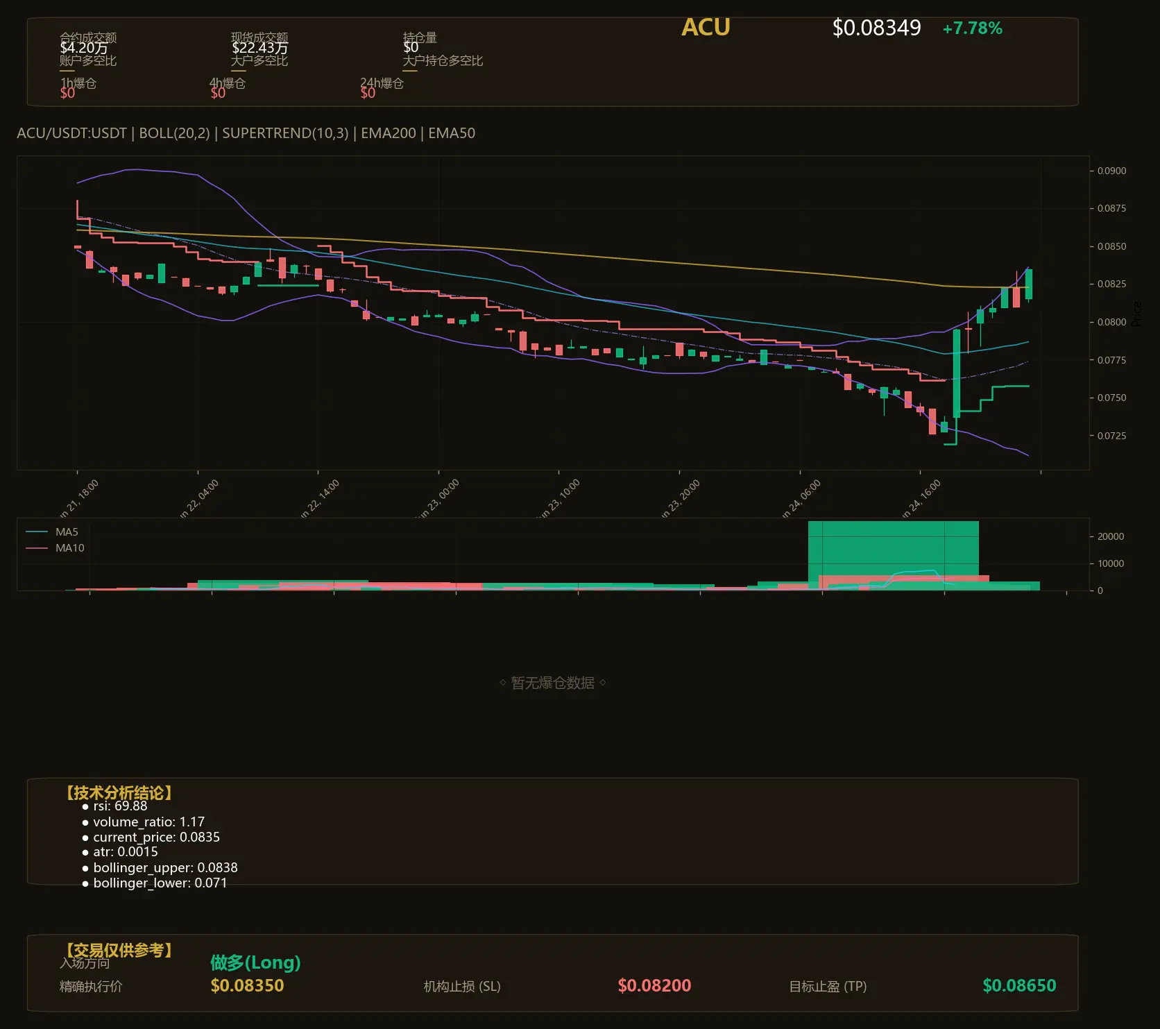
Task: Click the Jun 23, 10:00 time label
Action: 559,498
